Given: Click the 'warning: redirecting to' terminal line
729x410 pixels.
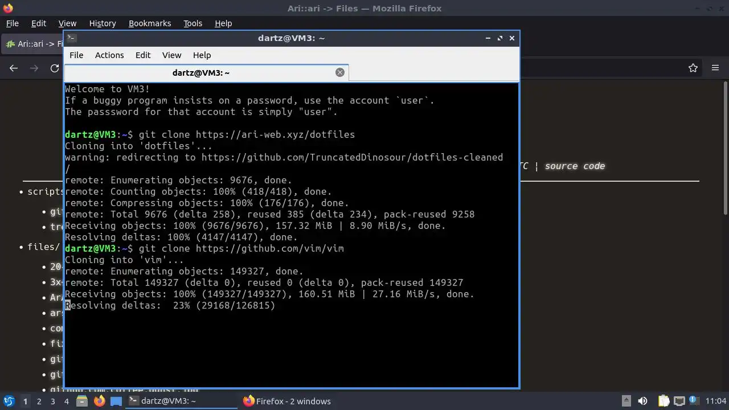Looking at the screenshot, I should (x=284, y=157).
